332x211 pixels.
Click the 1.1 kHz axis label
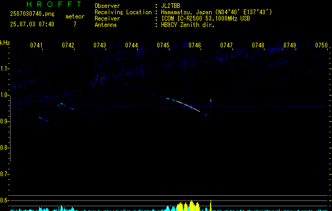coord(5,69)
